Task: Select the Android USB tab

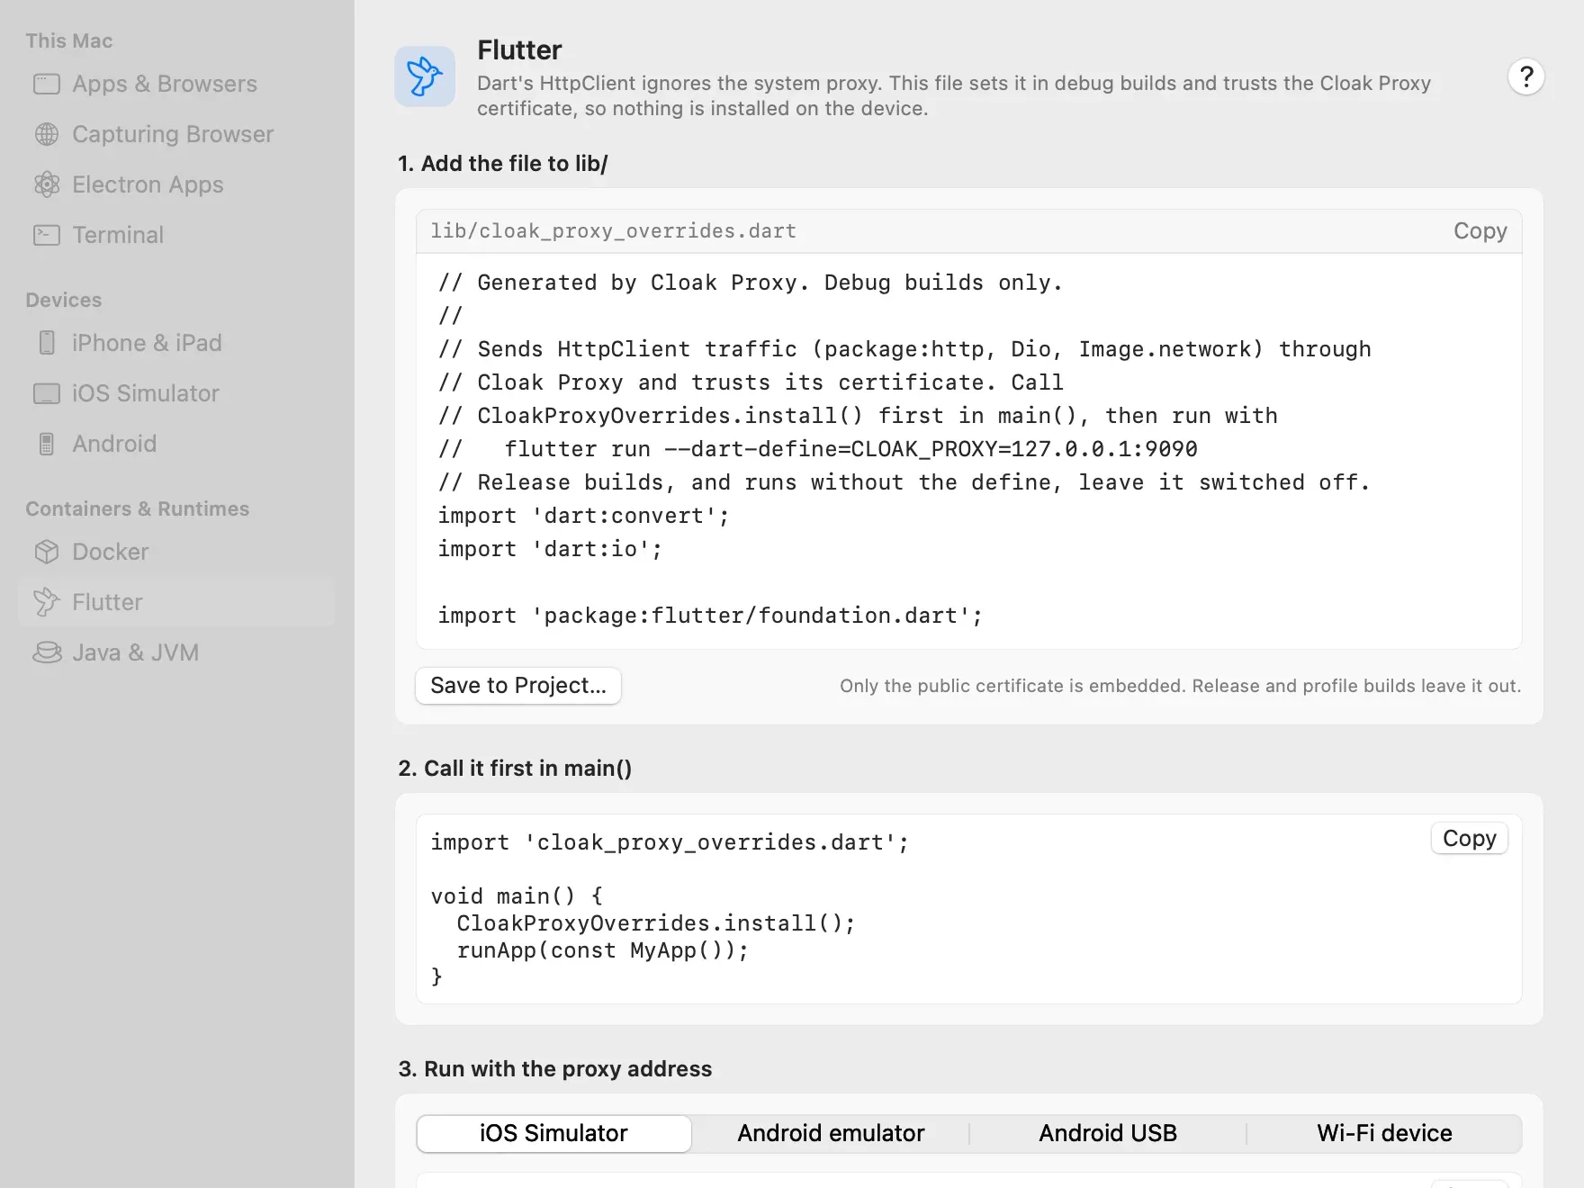Action: [1108, 1133]
